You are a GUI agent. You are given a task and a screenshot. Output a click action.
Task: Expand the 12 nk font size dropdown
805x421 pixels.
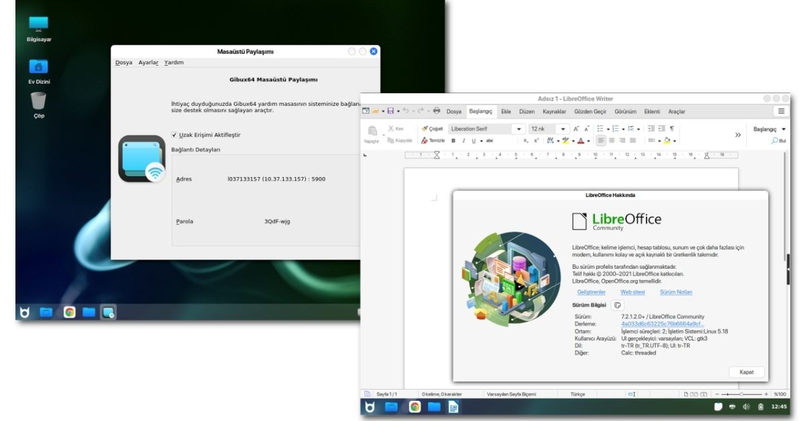(x=562, y=129)
